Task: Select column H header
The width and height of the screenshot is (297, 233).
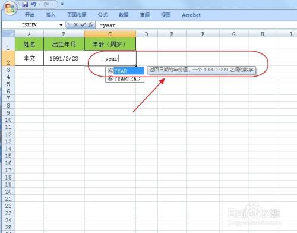Action: click(x=263, y=34)
